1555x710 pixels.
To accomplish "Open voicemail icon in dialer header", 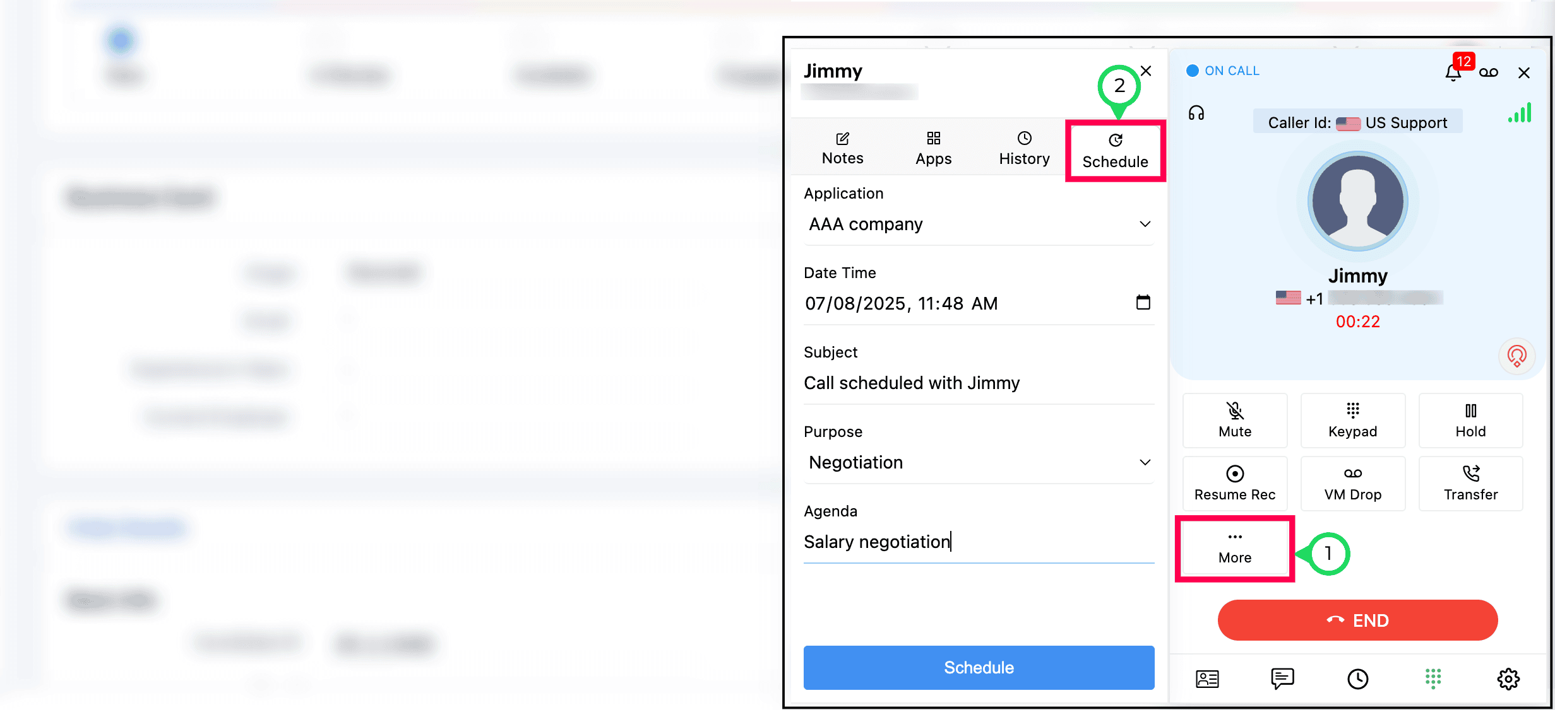I will [1488, 73].
